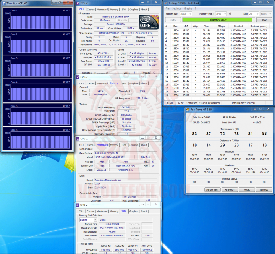275x254 pixels.
Task: Click RAMPAGE III BLACK EDITION model field
Action: [x=114, y=157]
